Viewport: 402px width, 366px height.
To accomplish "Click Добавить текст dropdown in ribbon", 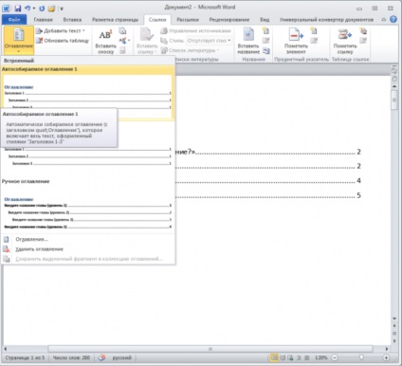I will click(x=61, y=31).
